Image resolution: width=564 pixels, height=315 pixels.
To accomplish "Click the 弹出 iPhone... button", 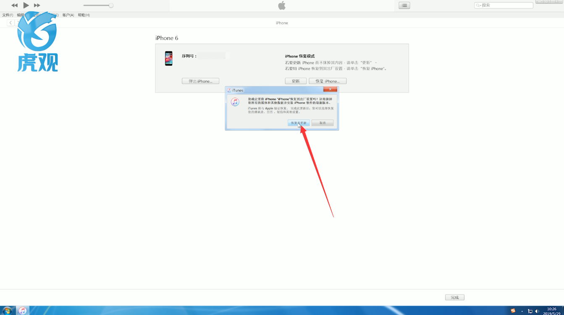I will [x=200, y=81].
